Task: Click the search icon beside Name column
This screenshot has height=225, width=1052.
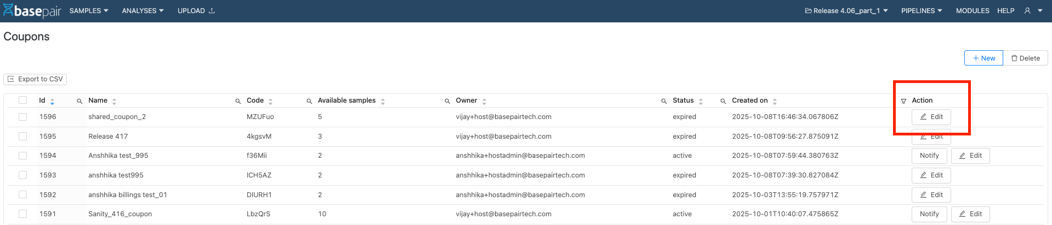Action: click(79, 101)
